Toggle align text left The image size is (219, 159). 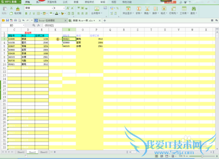[78, 13]
